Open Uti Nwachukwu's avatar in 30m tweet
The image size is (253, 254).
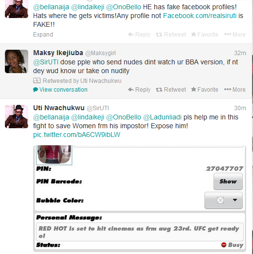click(17, 117)
